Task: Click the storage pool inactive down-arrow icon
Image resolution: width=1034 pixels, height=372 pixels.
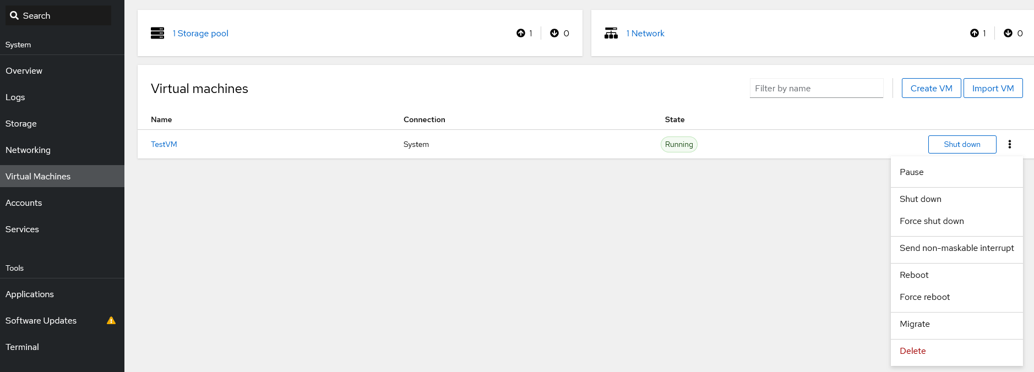Action: (x=554, y=33)
